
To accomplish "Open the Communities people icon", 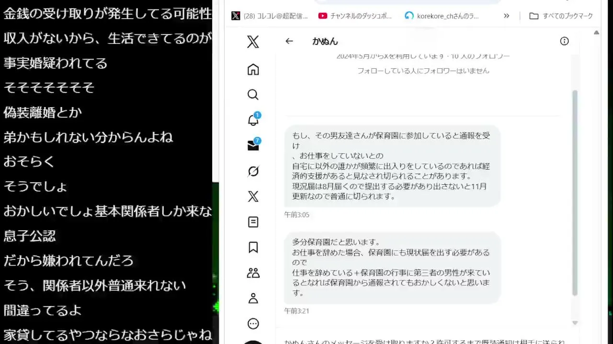I will tap(253, 273).
